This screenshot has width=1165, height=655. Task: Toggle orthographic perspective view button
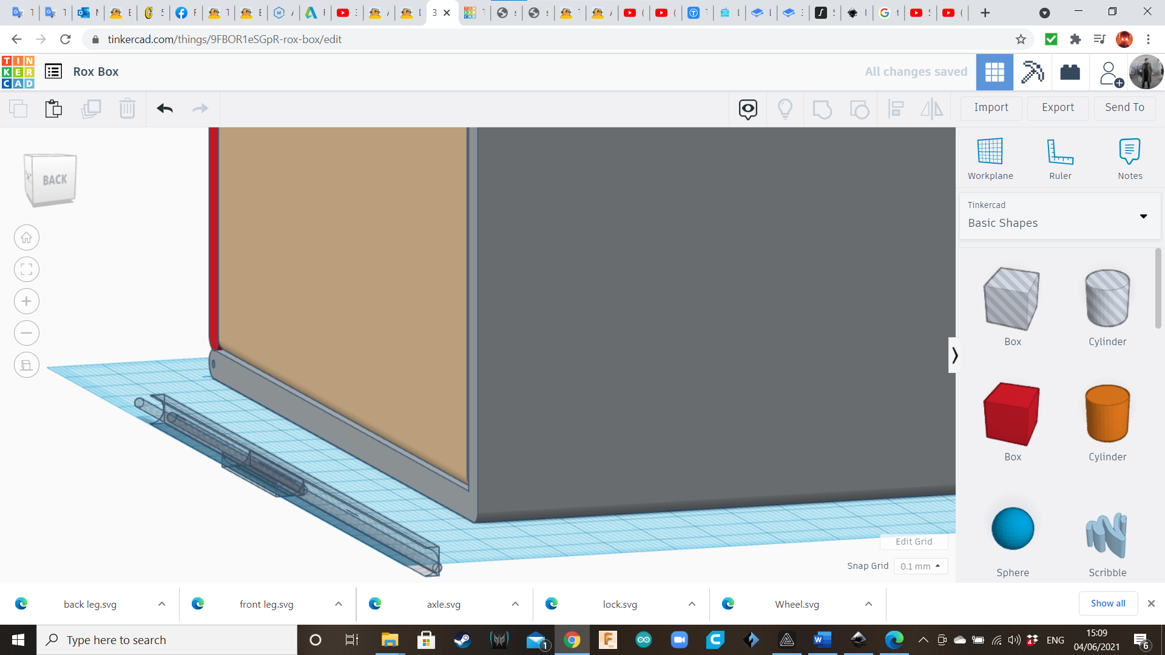[x=27, y=365]
